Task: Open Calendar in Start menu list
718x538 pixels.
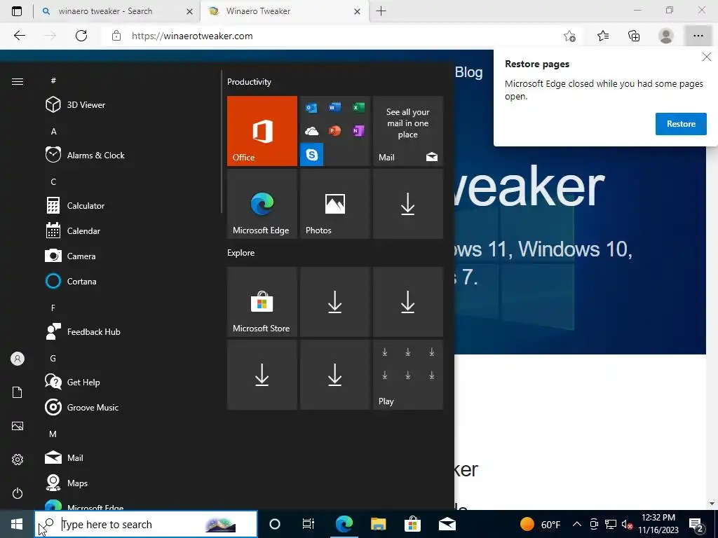Action: 128,230
